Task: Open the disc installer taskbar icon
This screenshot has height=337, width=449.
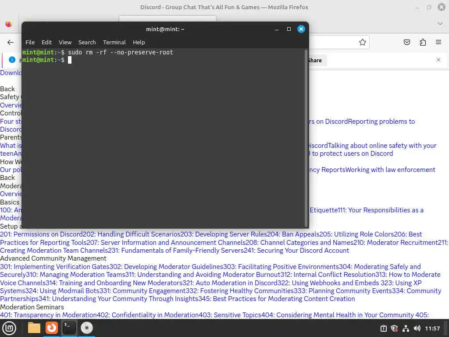Action: 86,328
